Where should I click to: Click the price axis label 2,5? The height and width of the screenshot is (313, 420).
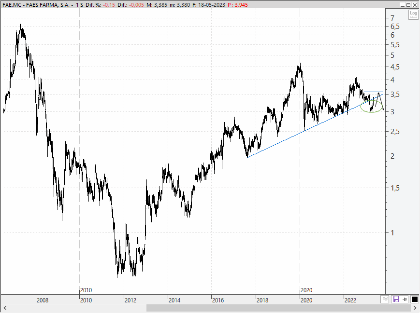[x=395, y=132]
